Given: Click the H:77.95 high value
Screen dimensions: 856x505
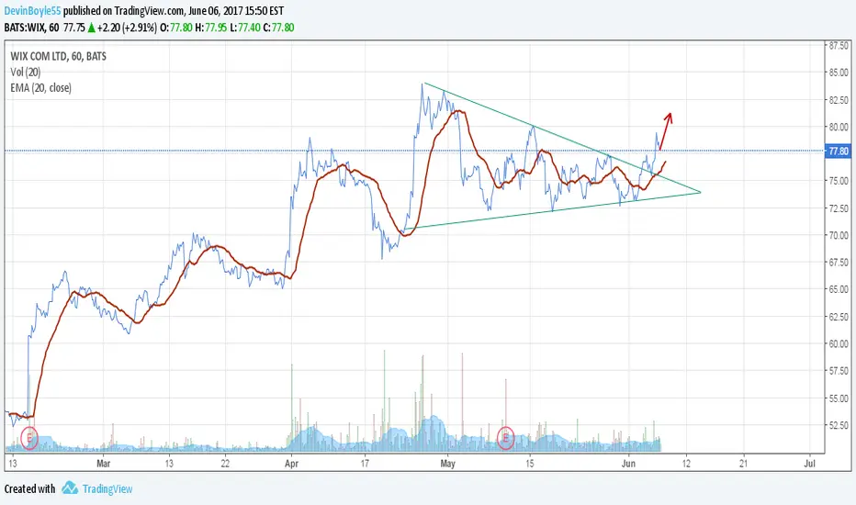Looking at the screenshot, I should tap(210, 28).
